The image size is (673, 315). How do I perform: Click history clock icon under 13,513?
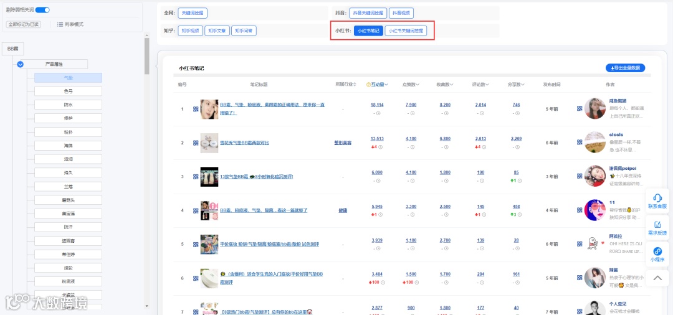coord(380,147)
